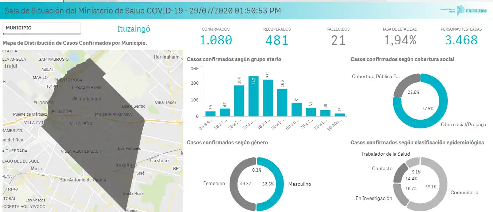Screen dimensions: 493x212
Task: Click the Femenino label in gender chart
Action: point(214,184)
